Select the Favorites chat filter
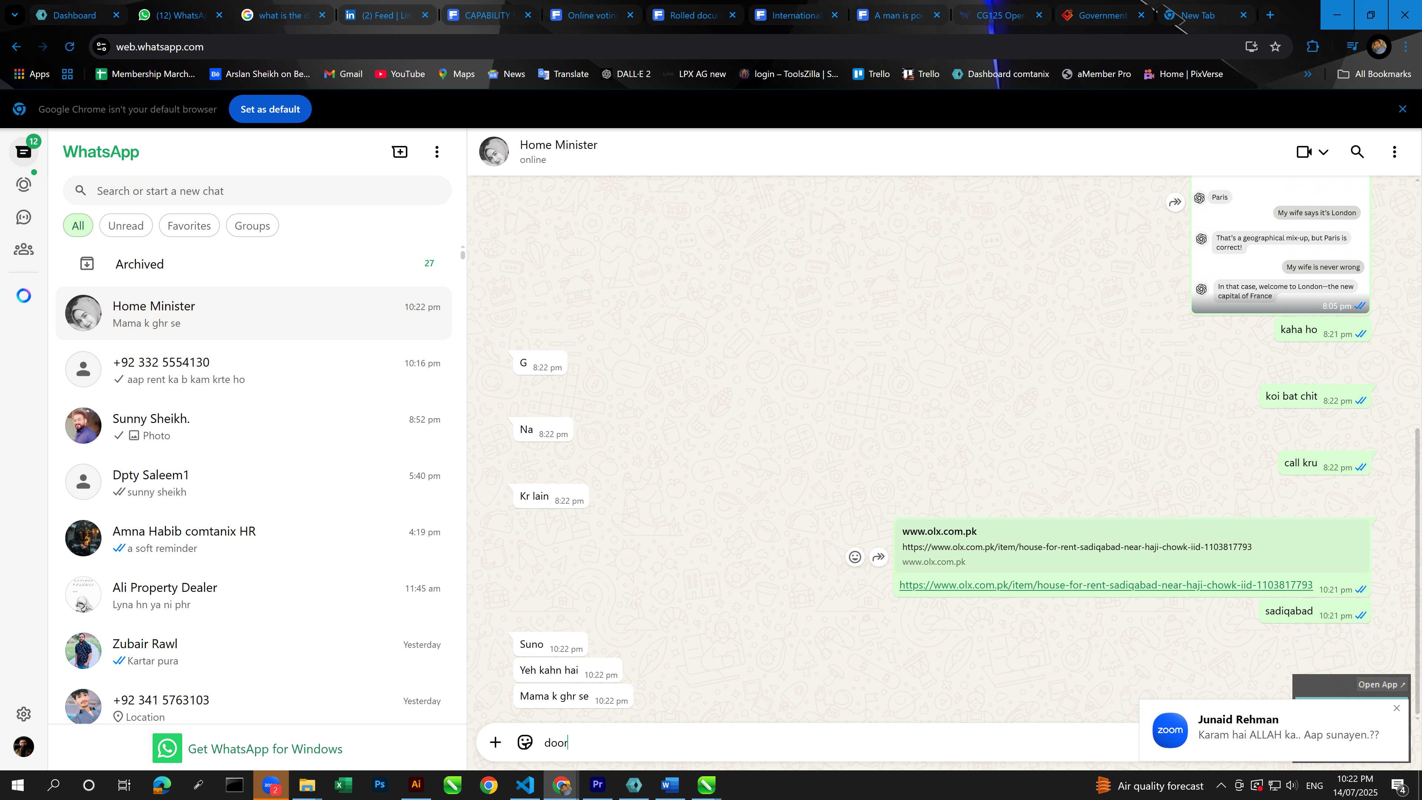This screenshot has width=1422, height=800. (x=189, y=226)
